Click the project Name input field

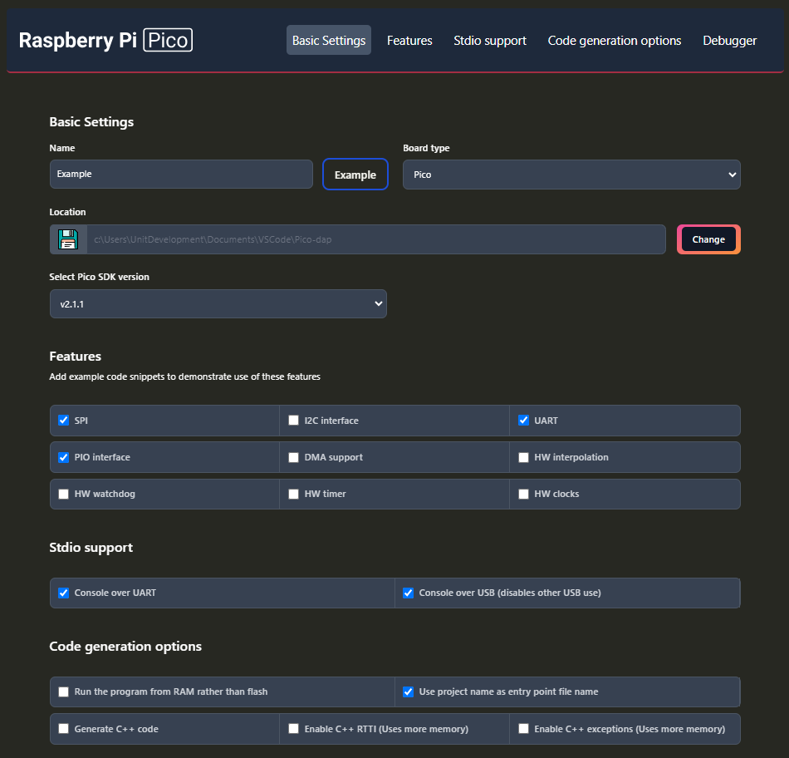pyautogui.click(x=181, y=175)
